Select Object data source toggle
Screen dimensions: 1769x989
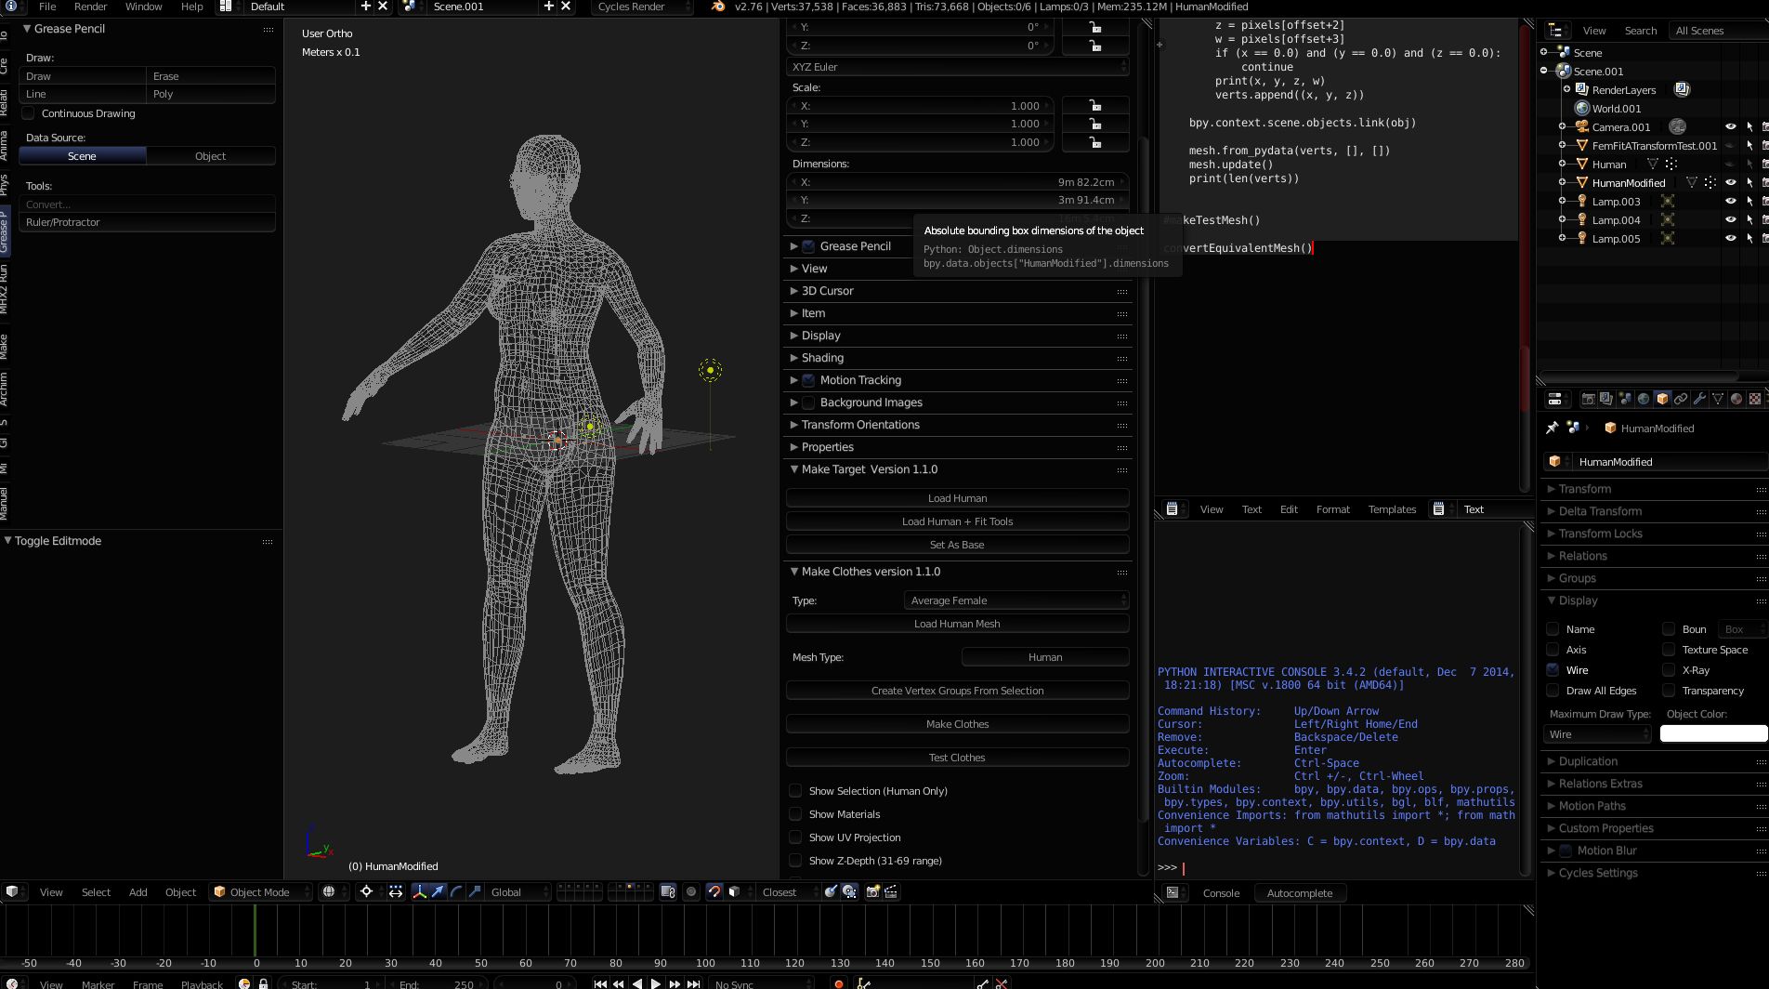(210, 156)
